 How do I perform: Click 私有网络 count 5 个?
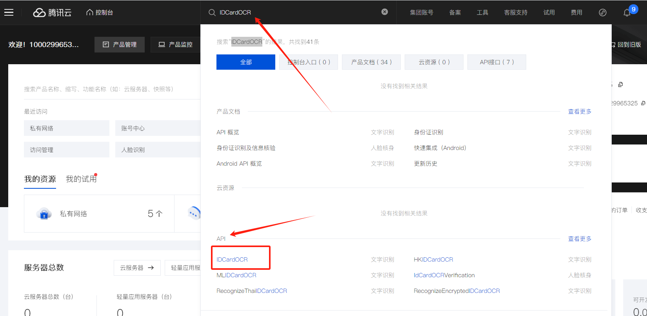click(155, 214)
